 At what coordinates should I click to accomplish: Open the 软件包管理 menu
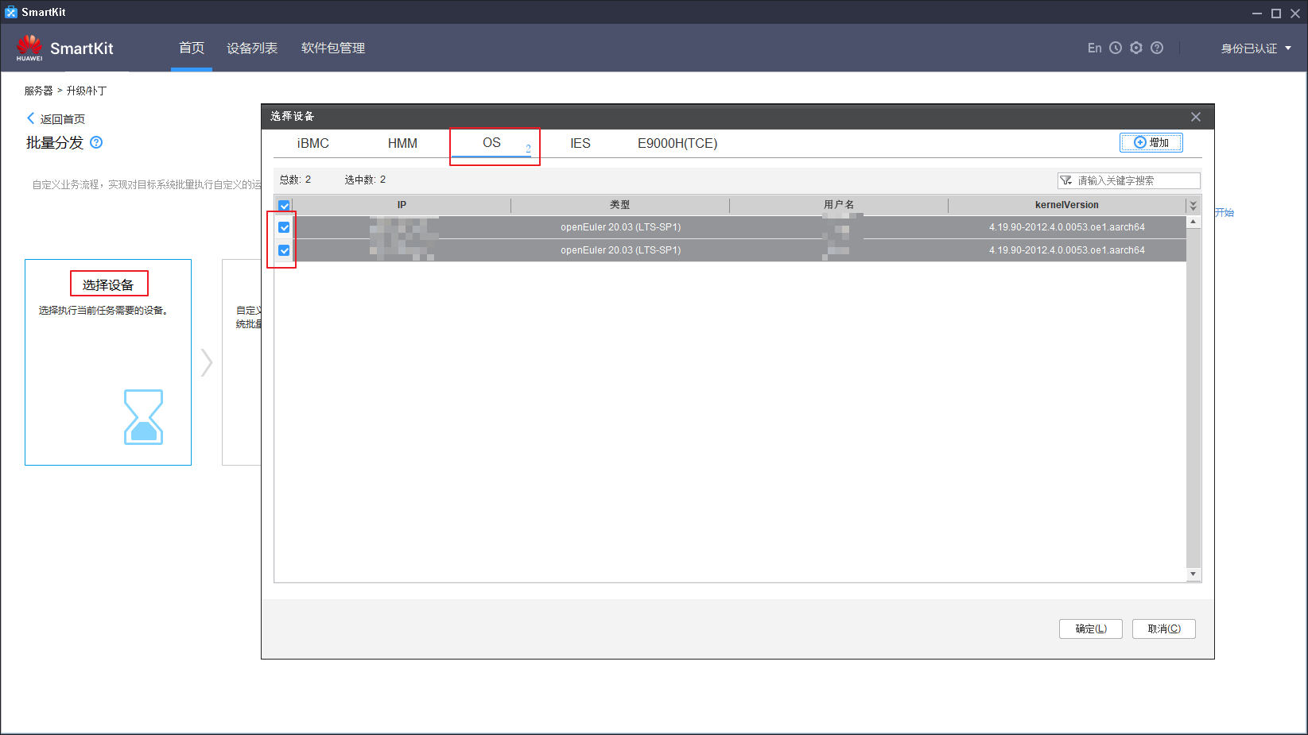333,48
